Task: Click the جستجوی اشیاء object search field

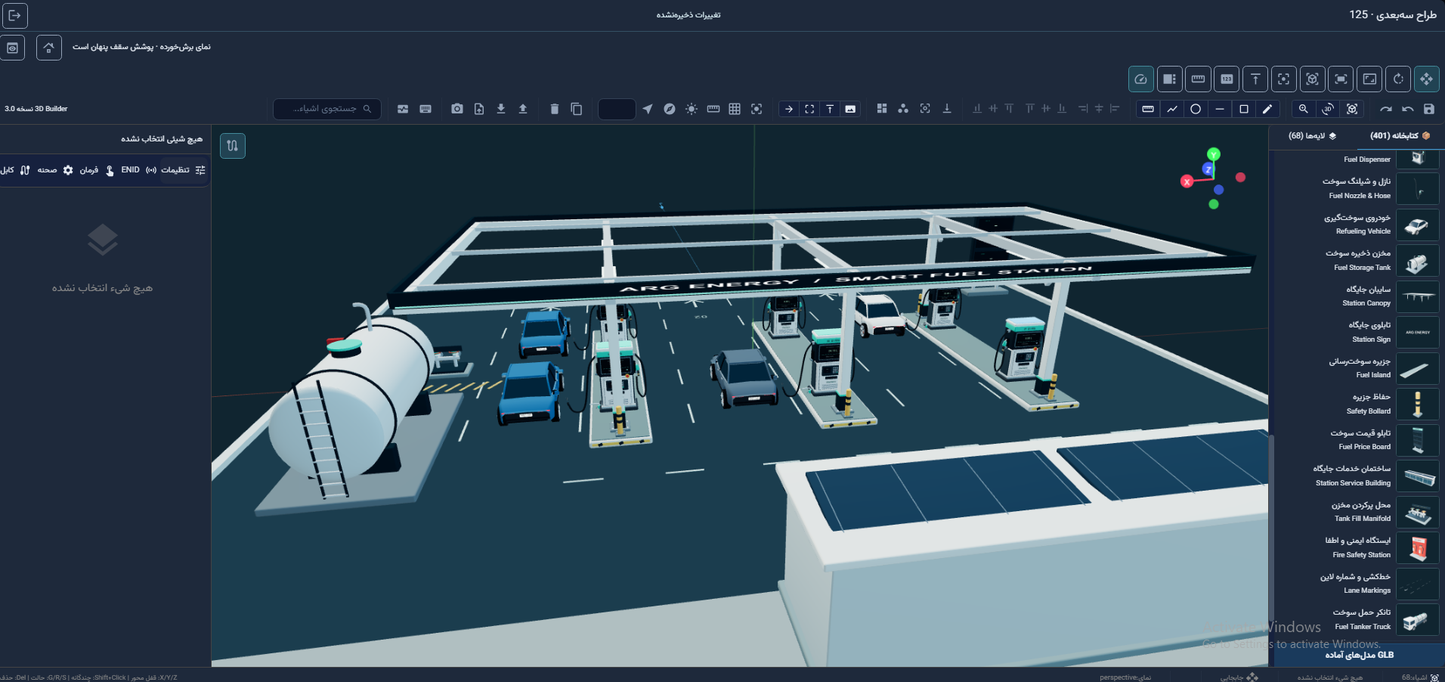Action: tap(326, 109)
